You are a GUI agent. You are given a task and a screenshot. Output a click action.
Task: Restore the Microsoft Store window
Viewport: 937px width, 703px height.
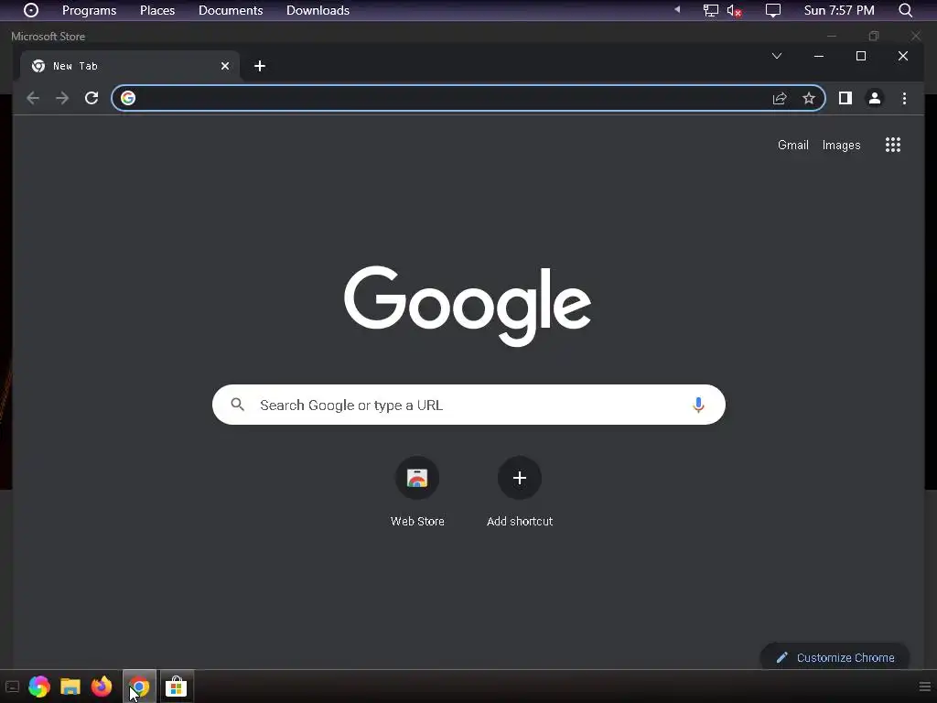tap(874, 37)
